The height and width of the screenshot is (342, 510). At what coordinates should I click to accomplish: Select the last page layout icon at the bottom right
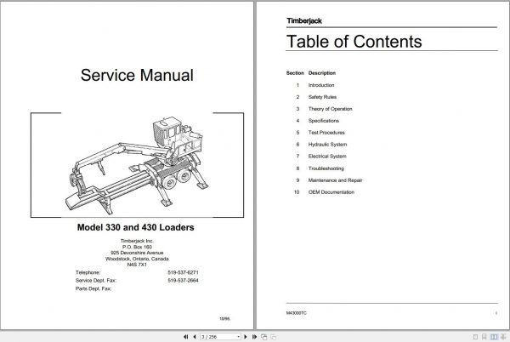tap(503, 337)
